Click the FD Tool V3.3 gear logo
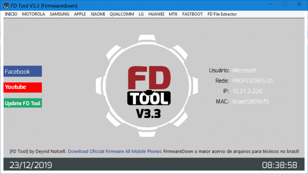Viewport: 308px width, 174px height. [147, 86]
